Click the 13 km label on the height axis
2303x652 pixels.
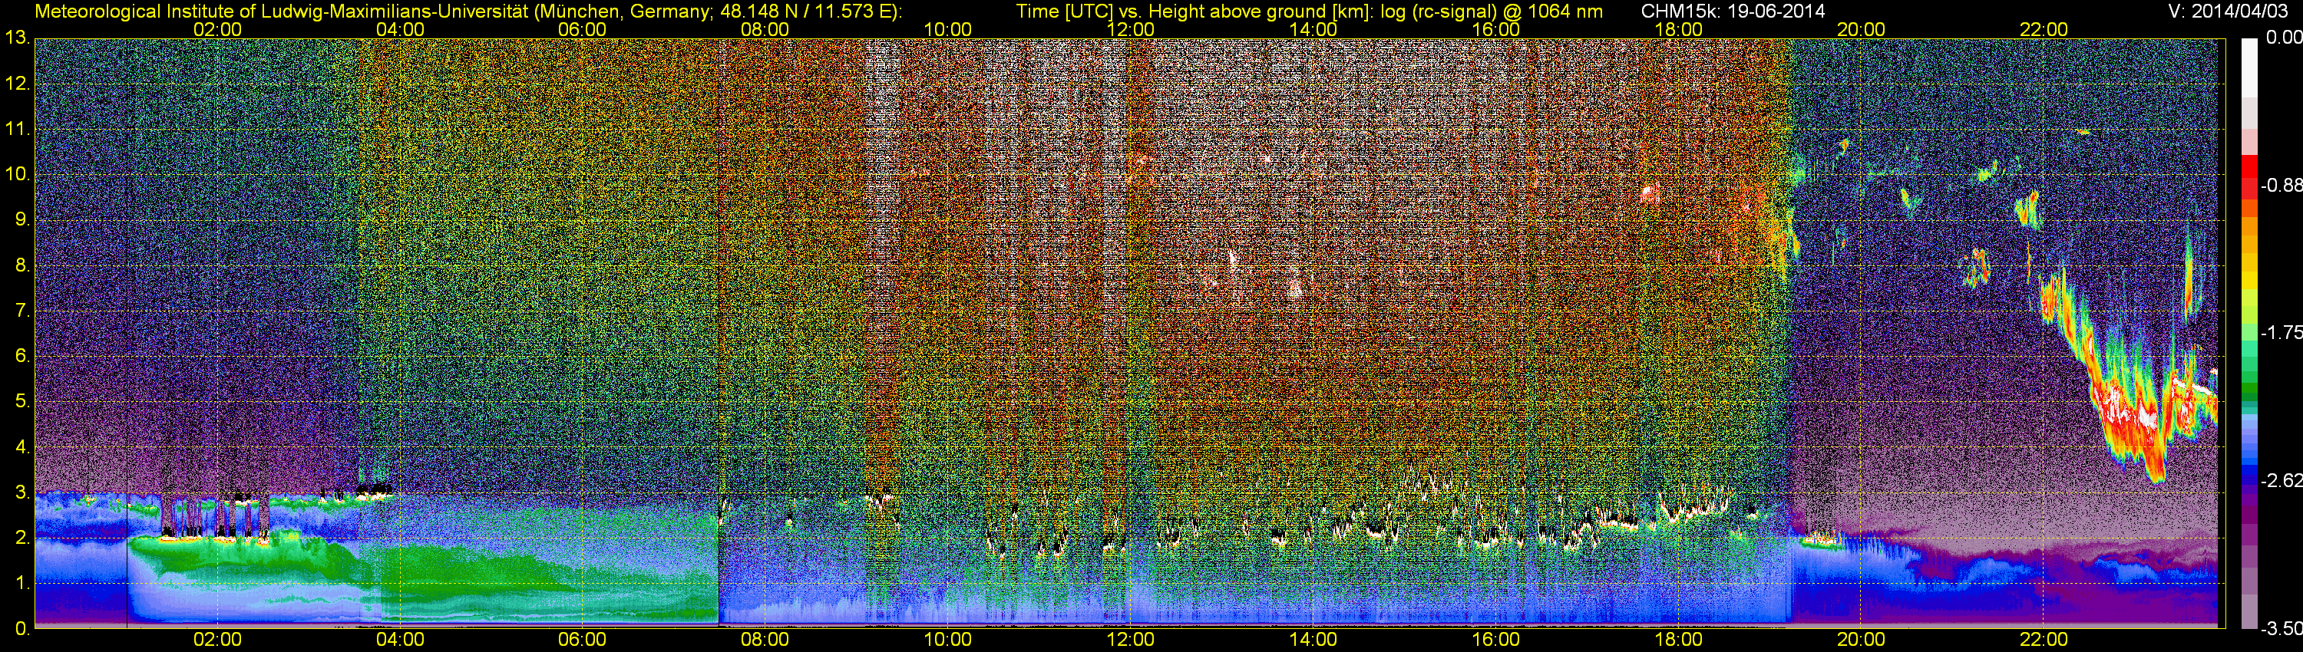17,38
